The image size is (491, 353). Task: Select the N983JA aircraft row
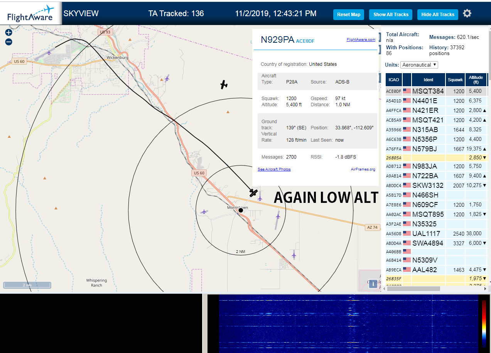tap(436, 166)
